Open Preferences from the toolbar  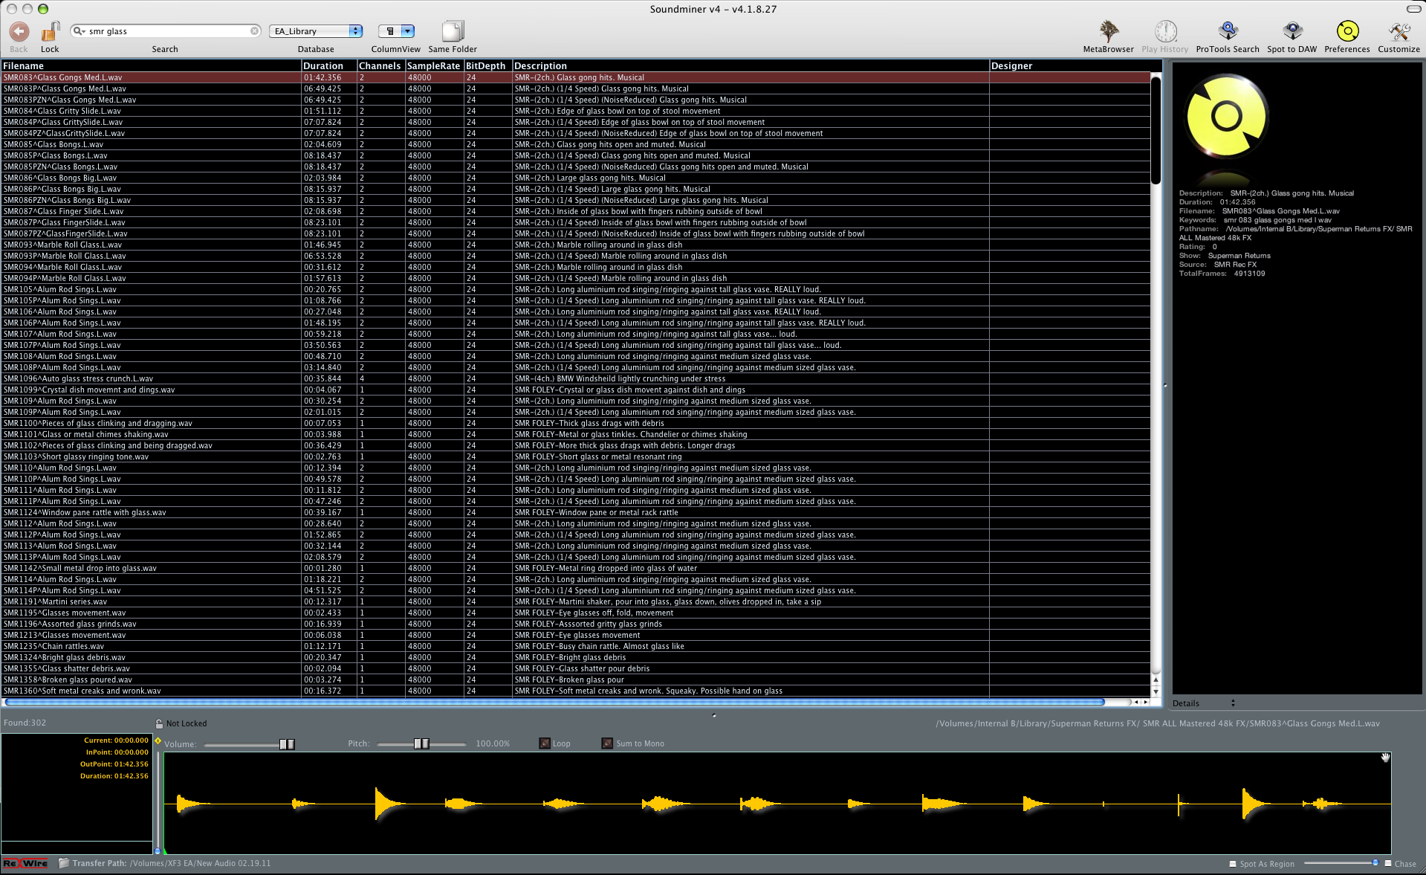tap(1346, 32)
